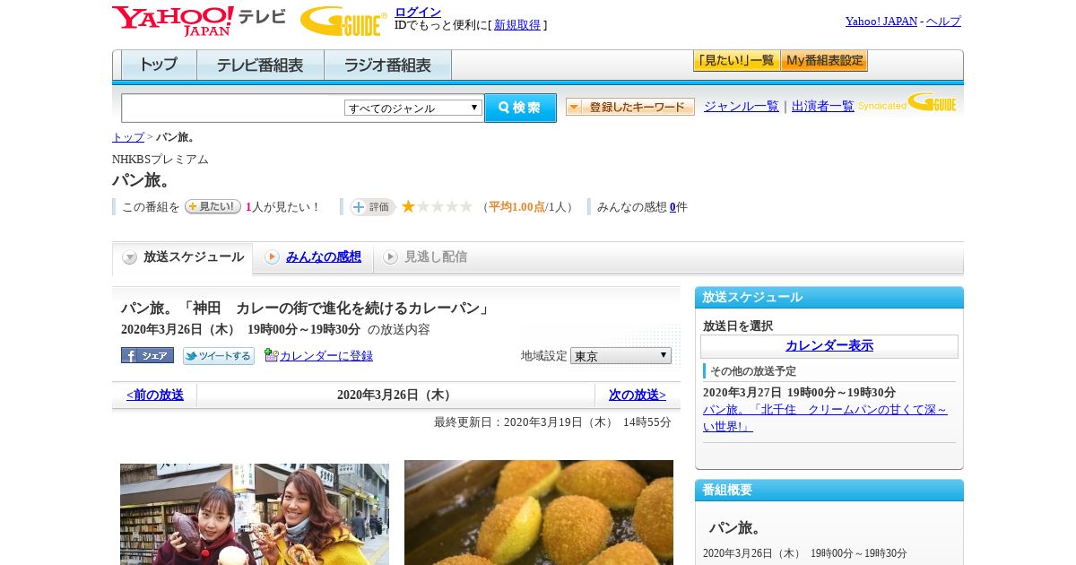Click the keyword search input field
Image resolution: width=1076 pixels, height=565 pixels.
[x=232, y=108]
